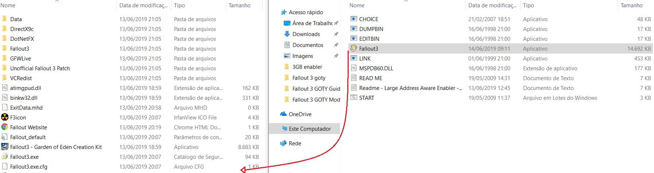Click the EDITBIN application icon

[x=353, y=39]
